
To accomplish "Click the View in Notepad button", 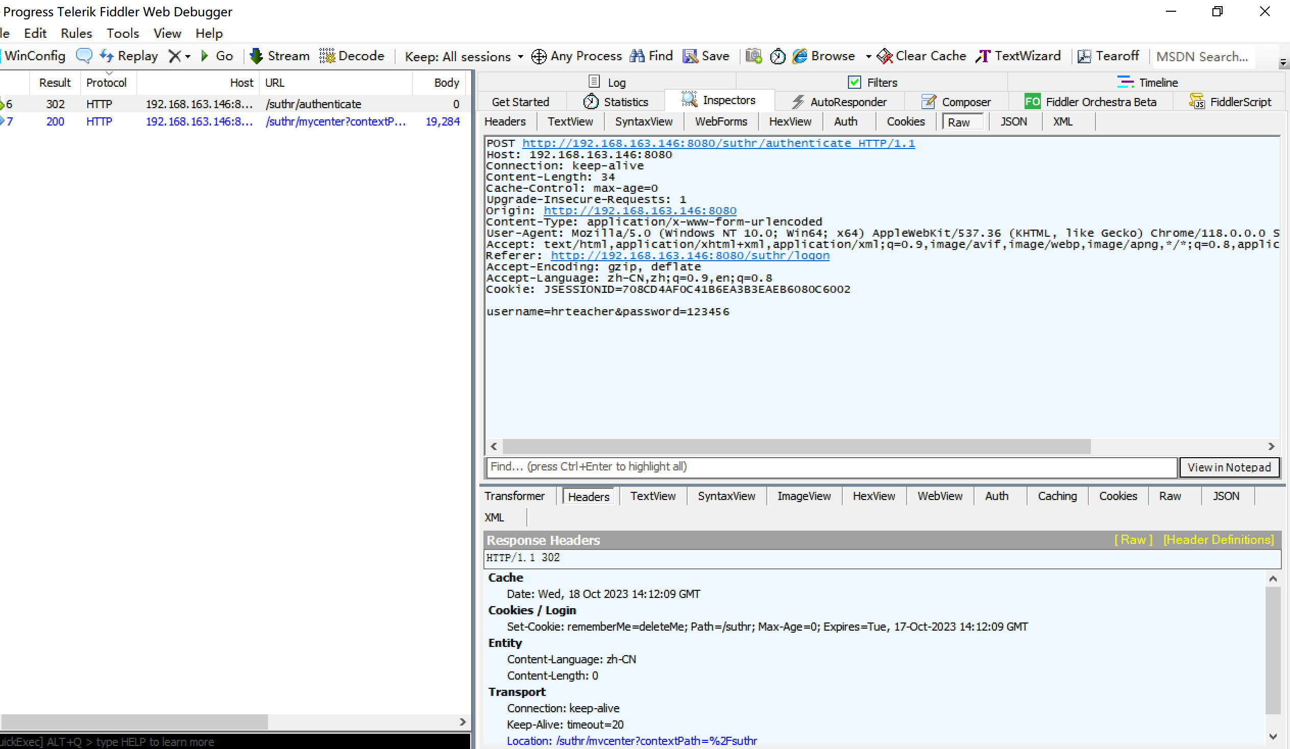I will click(1229, 467).
